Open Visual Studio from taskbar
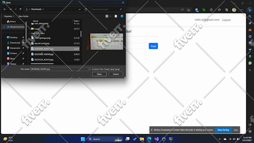254x143 pixels. click(157, 139)
